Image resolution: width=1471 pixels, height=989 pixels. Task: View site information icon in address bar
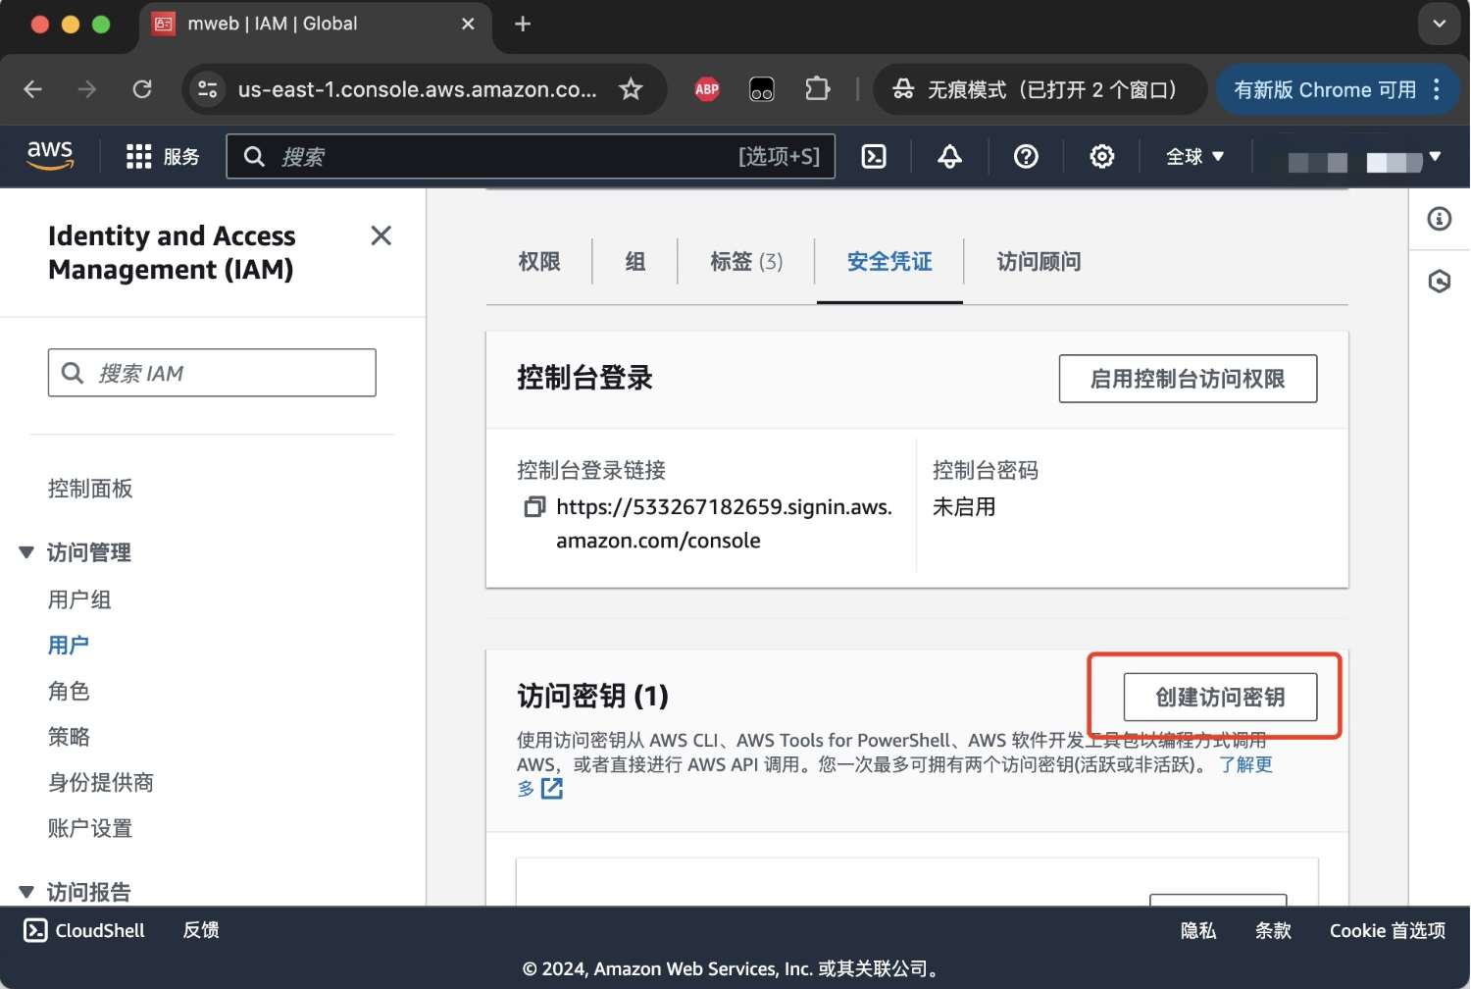click(x=207, y=89)
